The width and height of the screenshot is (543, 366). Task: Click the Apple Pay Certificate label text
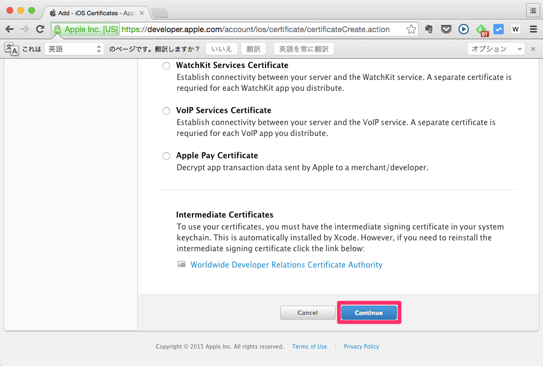(x=217, y=156)
